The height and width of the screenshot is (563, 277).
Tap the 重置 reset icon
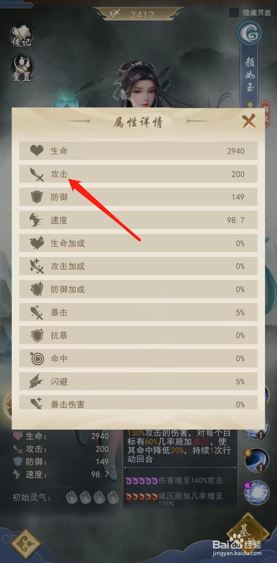[21, 69]
